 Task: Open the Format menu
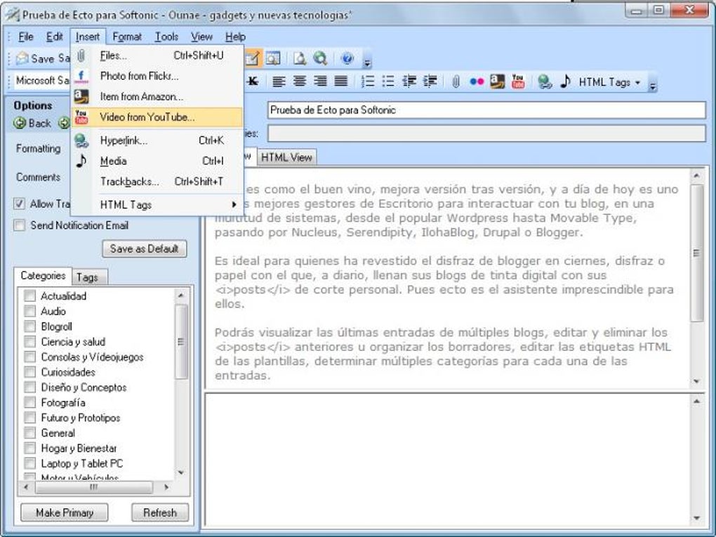pos(127,37)
